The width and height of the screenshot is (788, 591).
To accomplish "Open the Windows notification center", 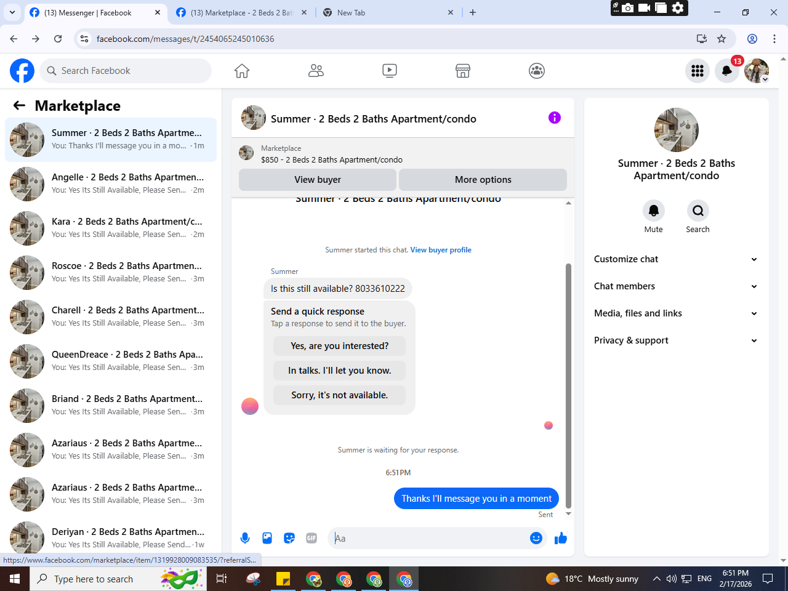I will point(768,579).
